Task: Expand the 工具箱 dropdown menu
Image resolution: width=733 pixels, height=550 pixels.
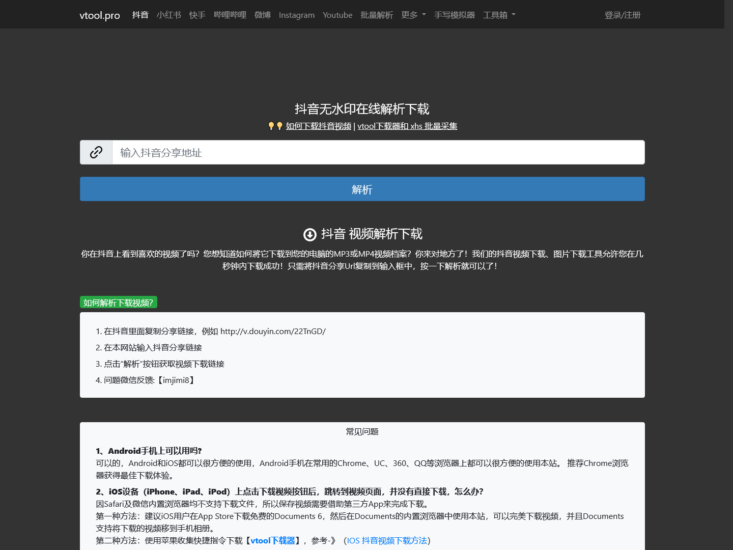Action: point(499,15)
